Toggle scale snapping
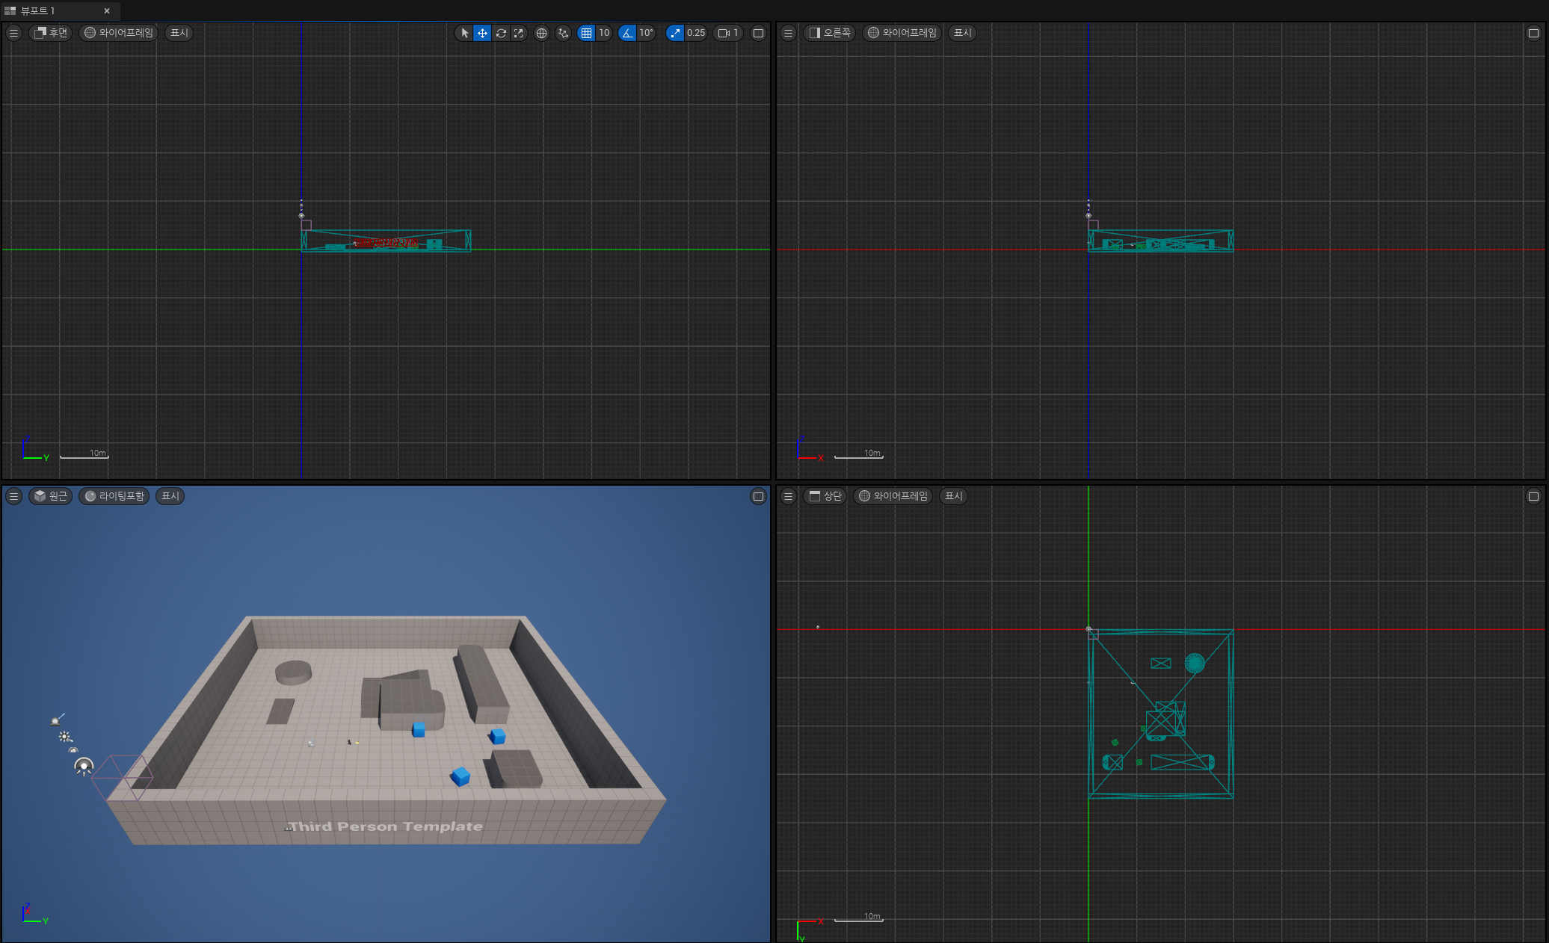 pyautogui.click(x=675, y=33)
